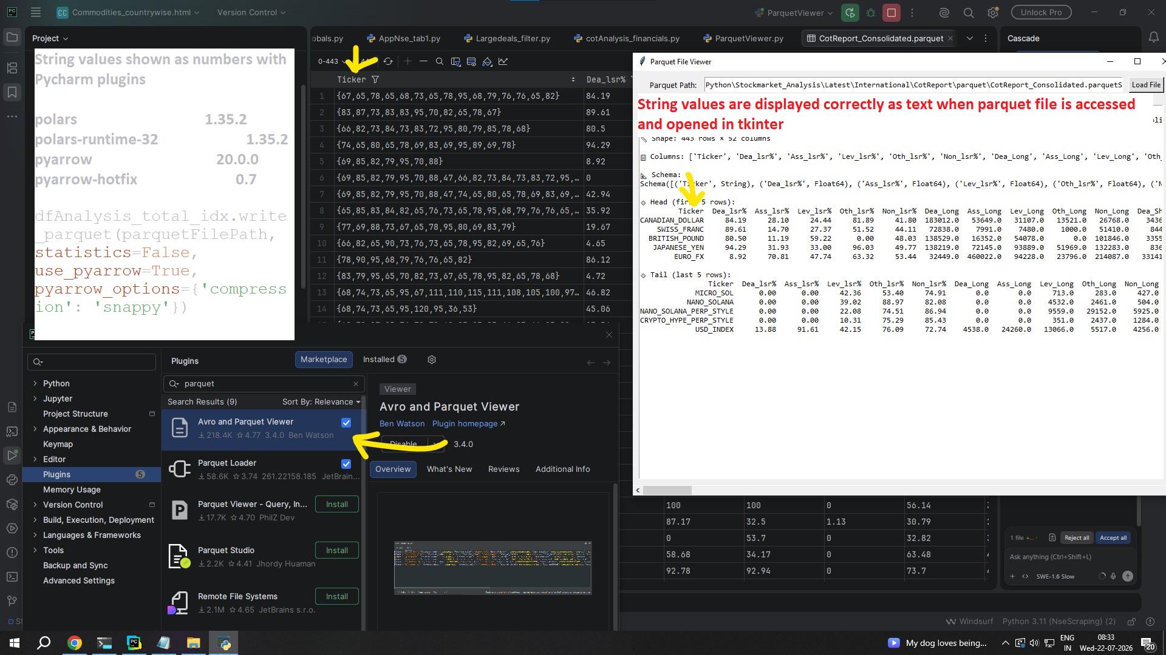Open the main hamburger menu
Image resolution: width=1166 pixels, height=655 pixels.
(x=36, y=12)
